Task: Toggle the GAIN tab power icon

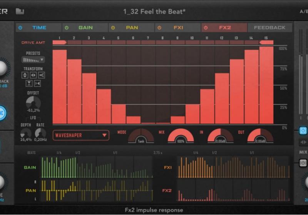Action: pos(67,28)
